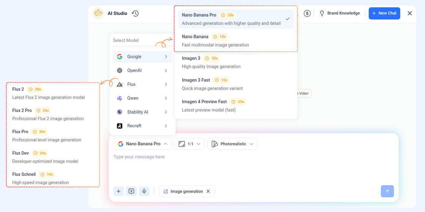Expand the OpenAI provider submenu
The image size is (425, 212).
click(142, 71)
